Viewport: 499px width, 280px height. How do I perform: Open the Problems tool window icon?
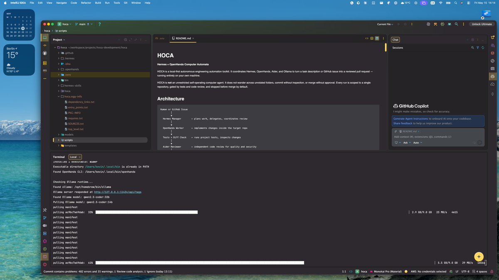[45, 264]
